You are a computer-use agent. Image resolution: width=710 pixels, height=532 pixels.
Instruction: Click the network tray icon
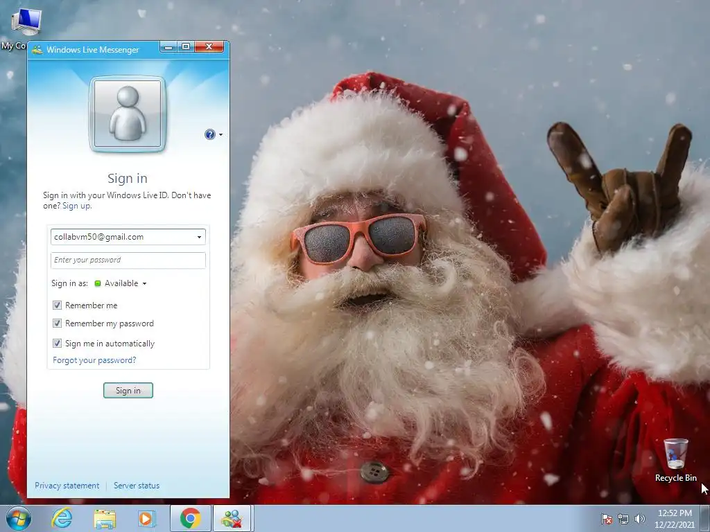point(623,519)
